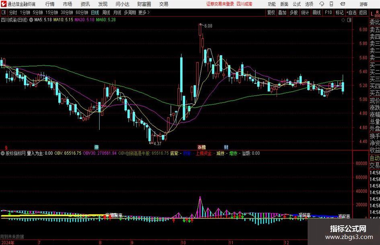Switch to 15分钟 period tab
This screenshot has height=245, width=380.
pos(51,12)
